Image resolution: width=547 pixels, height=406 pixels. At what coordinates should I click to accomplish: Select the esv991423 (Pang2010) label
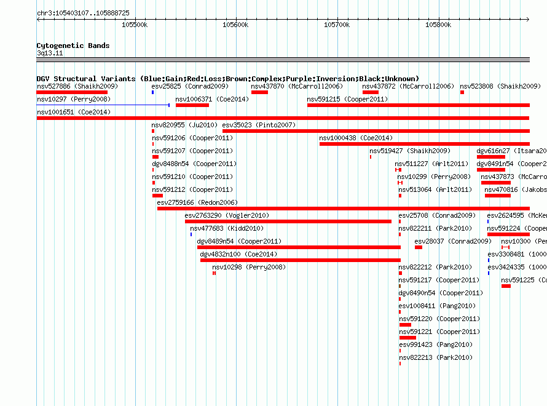[436, 344]
